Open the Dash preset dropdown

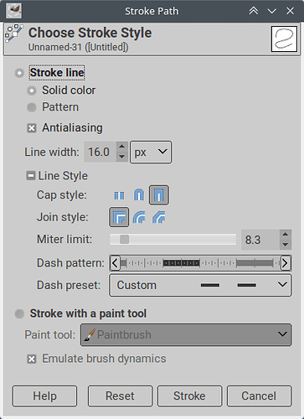coord(200,285)
